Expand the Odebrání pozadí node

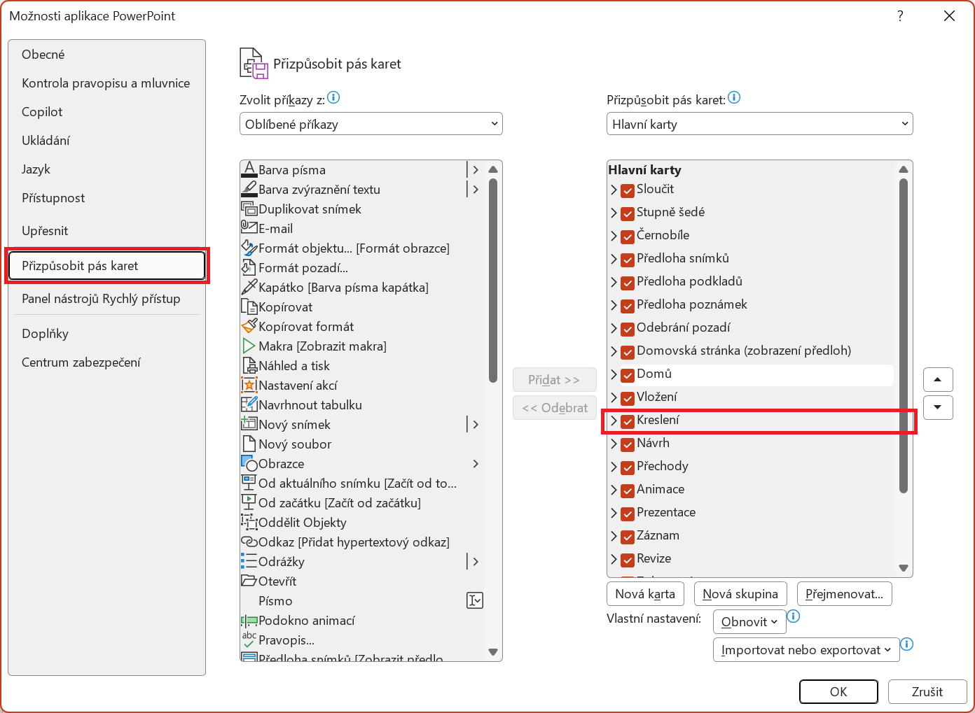pos(614,328)
